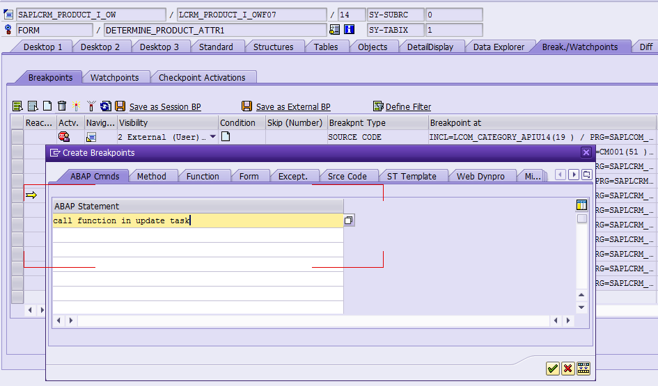Screen dimensions: 658x386
Task: Click the keyboard-like icon beside the red X
Action: click(x=583, y=369)
